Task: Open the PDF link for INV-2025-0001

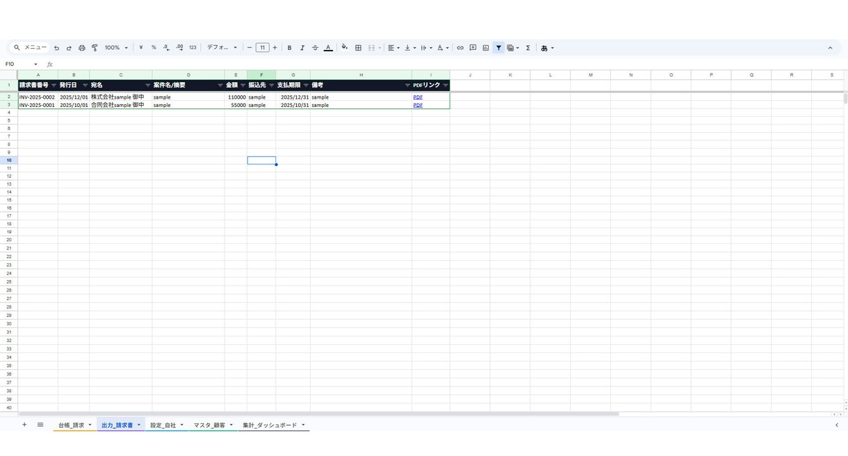Action: click(x=418, y=105)
